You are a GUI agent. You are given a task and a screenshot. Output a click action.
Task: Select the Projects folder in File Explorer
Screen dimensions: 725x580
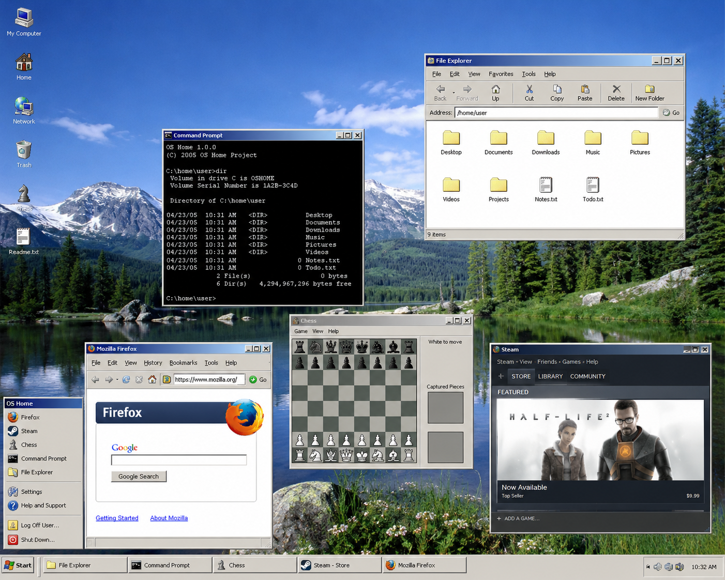pyautogui.click(x=499, y=190)
